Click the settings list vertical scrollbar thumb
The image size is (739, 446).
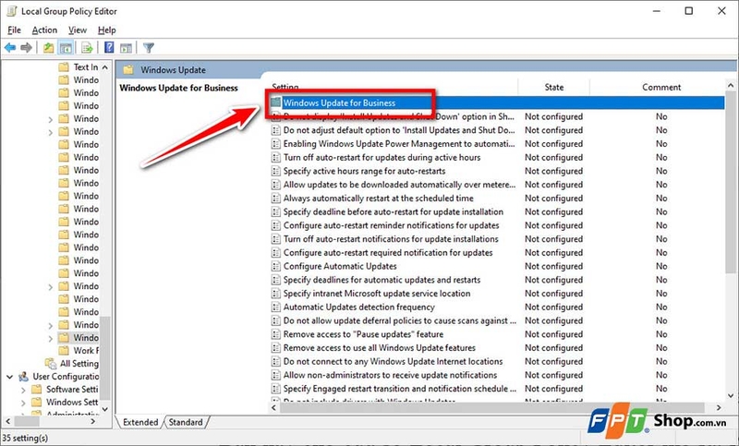point(731,182)
